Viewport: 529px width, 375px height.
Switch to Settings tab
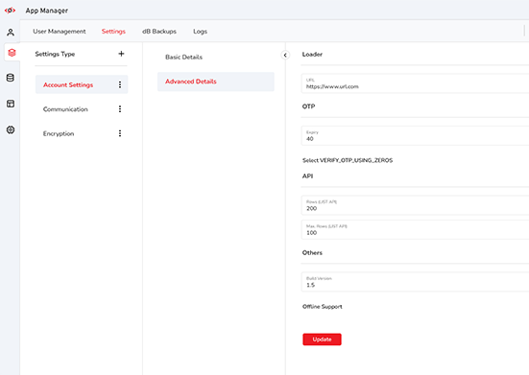(x=113, y=32)
